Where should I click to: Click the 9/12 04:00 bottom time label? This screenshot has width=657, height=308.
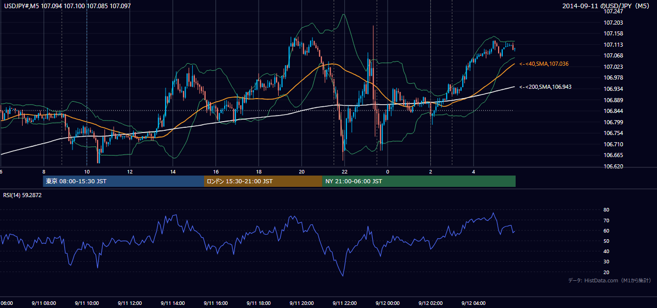(473, 303)
